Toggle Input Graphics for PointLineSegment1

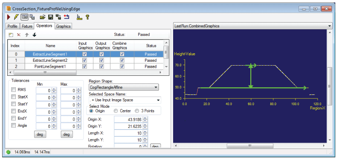[x=85, y=66]
